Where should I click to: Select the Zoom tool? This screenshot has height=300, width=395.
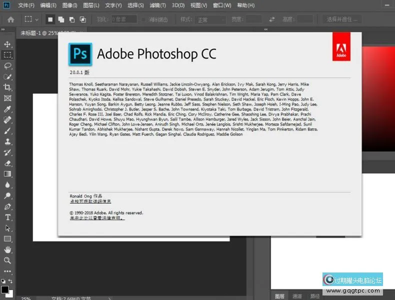click(7, 260)
